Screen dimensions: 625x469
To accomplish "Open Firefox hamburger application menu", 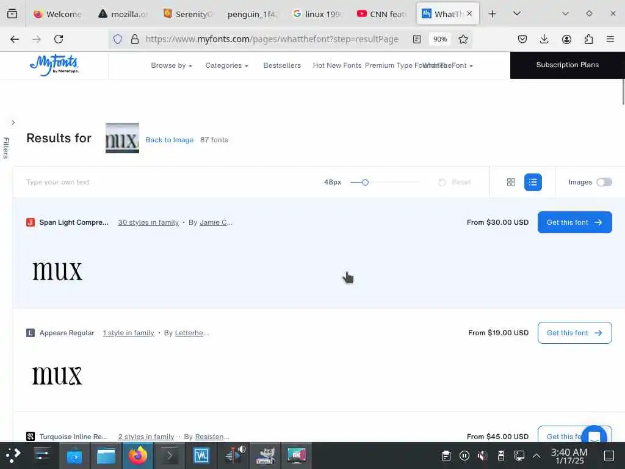I will tap(610, 39).
